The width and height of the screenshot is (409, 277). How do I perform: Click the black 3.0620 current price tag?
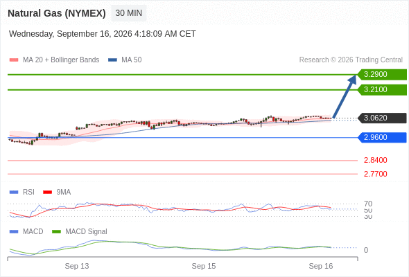point(382,118)
